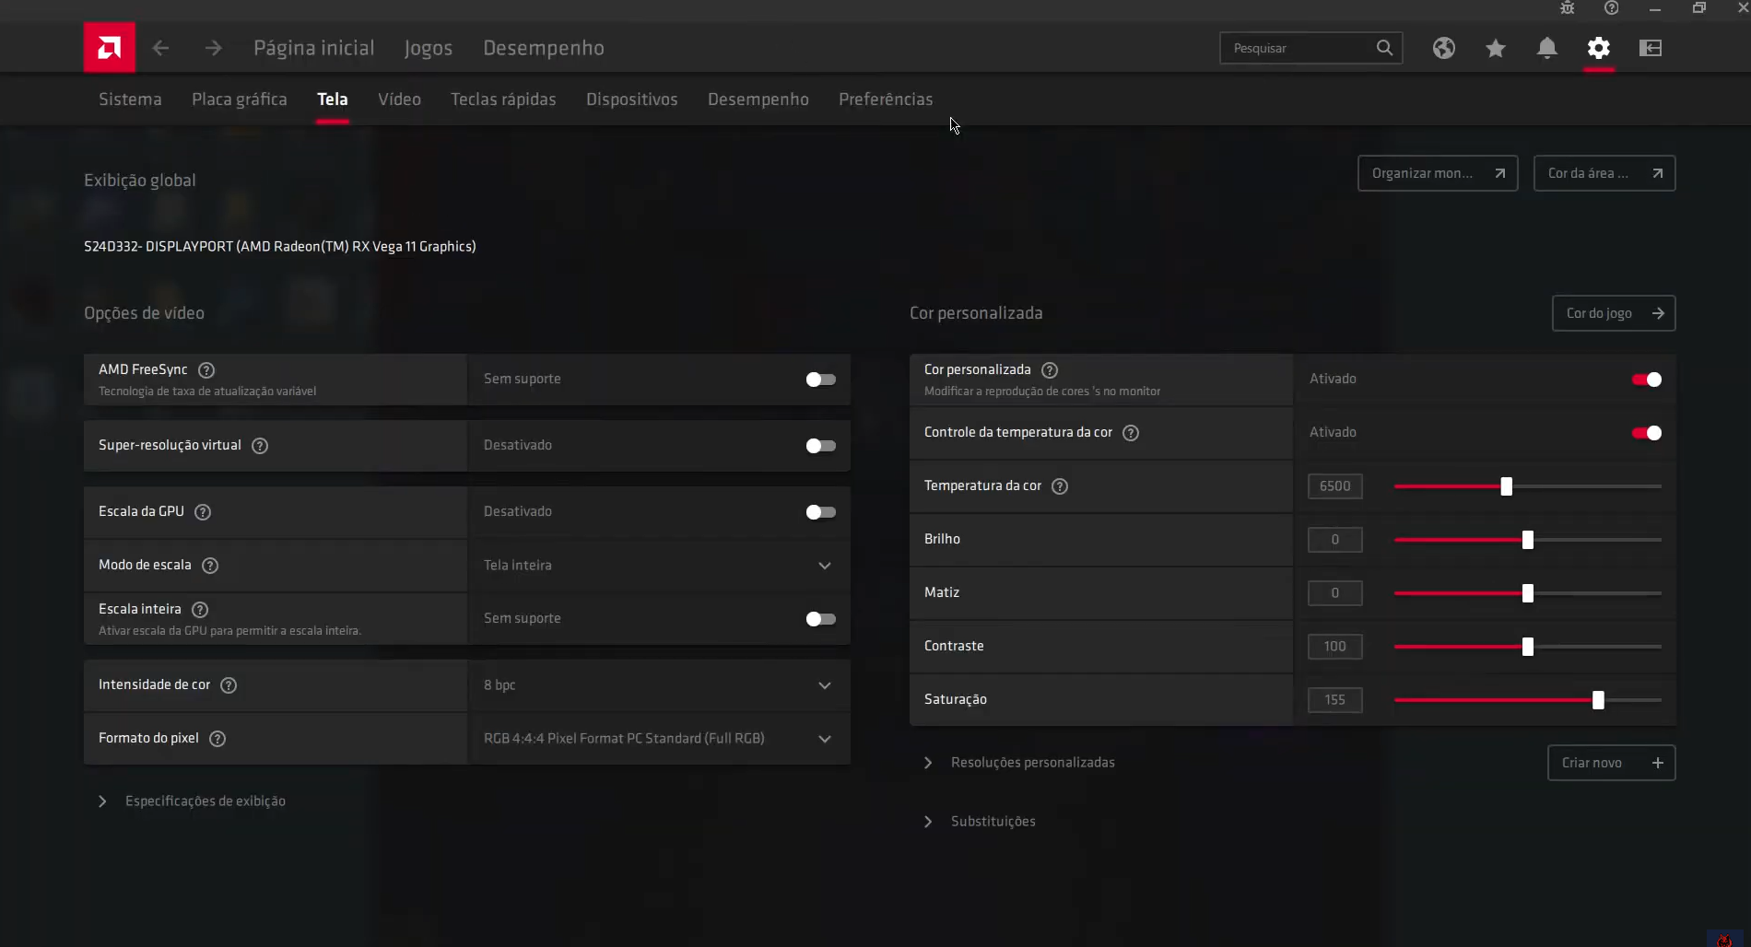The width and height of the screenshot is (1751, 947).
Task: Show Escala da GPU help icon
Action: coord(203,512)
